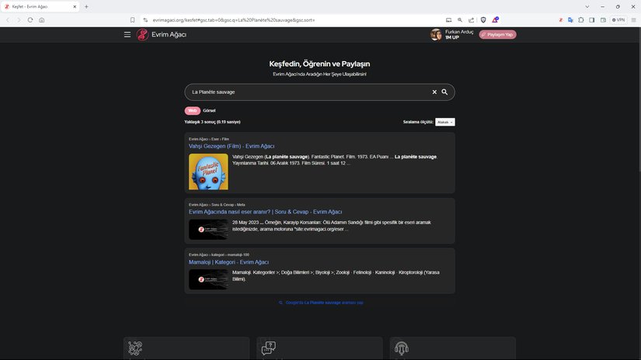Open the browser extensions puzzle icon
The image size is (641, 360).
pyautogui.click(x=581, y=19)
